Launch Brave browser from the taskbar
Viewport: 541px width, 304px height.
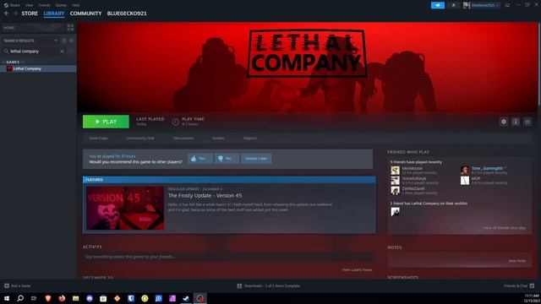point(48,298)
